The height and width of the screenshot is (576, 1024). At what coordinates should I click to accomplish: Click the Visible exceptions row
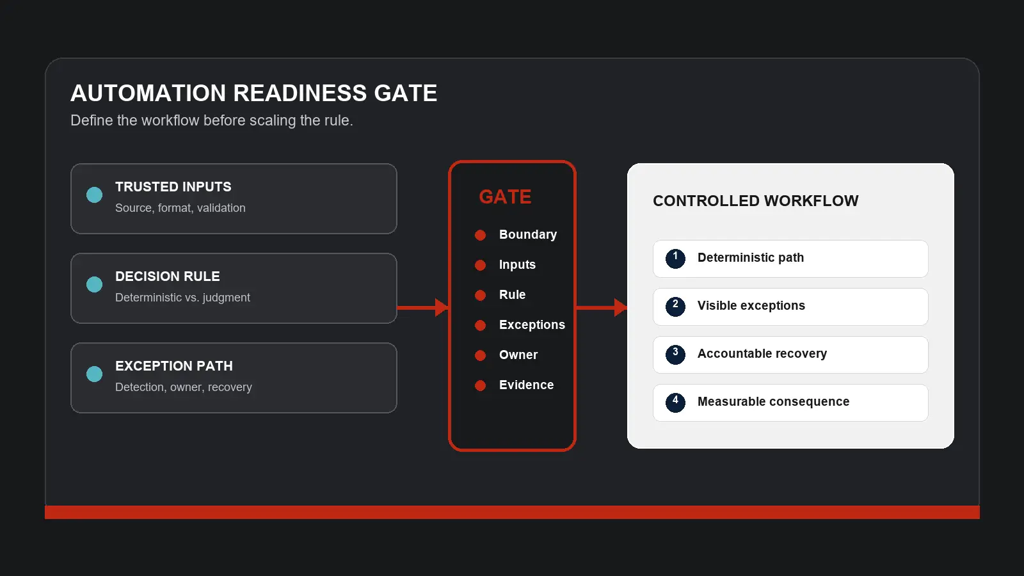pyautogui.click(x=790, y=307)
